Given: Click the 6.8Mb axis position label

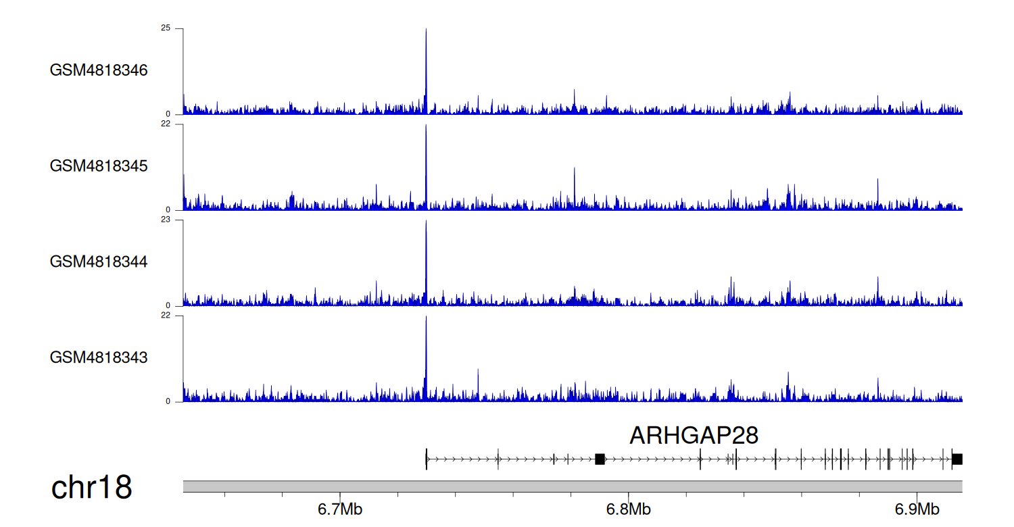Looking at the screenshot, I should 628,509.
